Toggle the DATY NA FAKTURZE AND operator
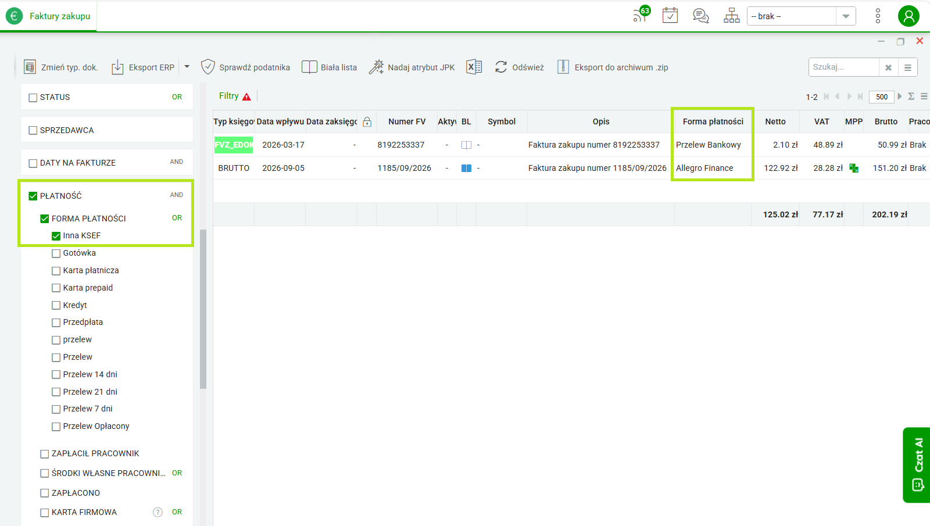930x526 pixels. pyautogui.click(x=177, y=162)
